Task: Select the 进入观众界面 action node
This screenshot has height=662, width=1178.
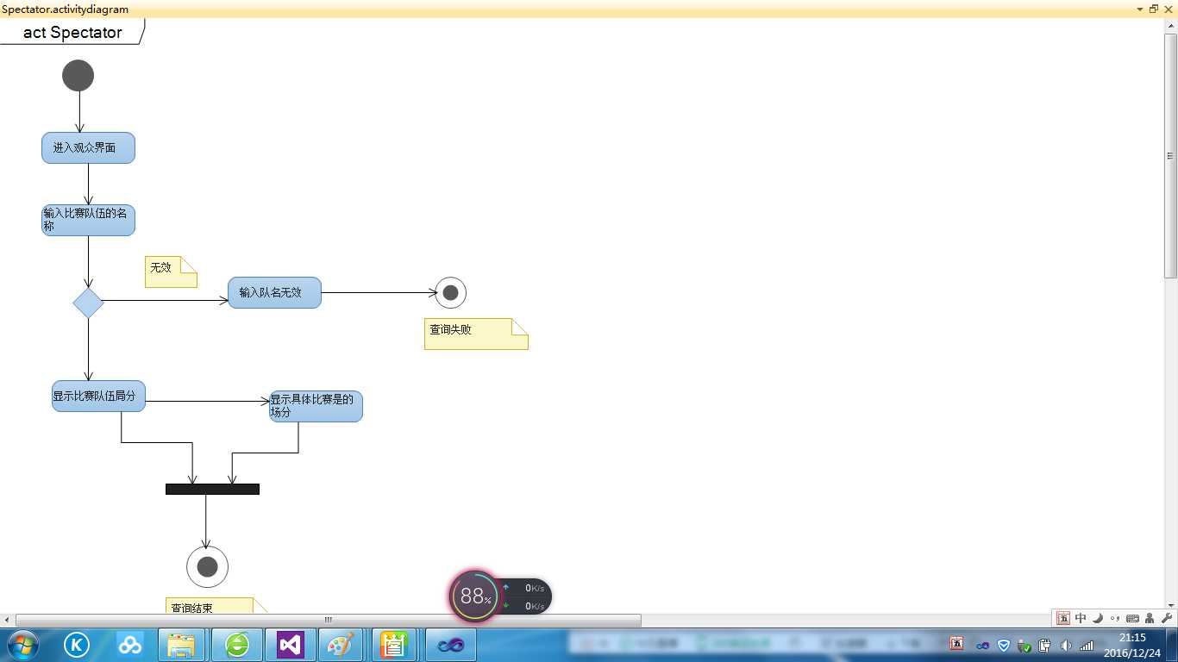Action: (88, 147)
